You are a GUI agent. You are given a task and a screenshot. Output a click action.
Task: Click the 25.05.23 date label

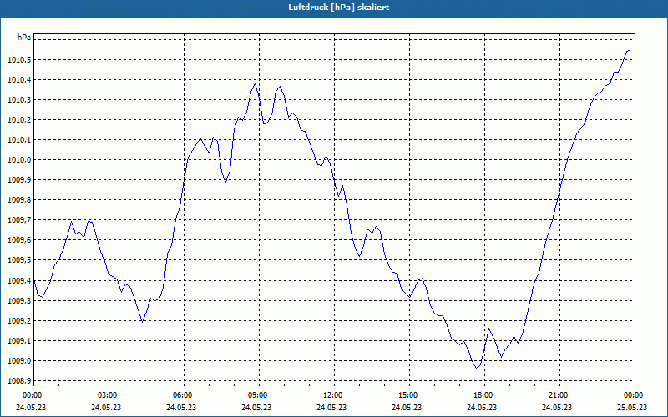pyautogui.click(x=632, y=408)
